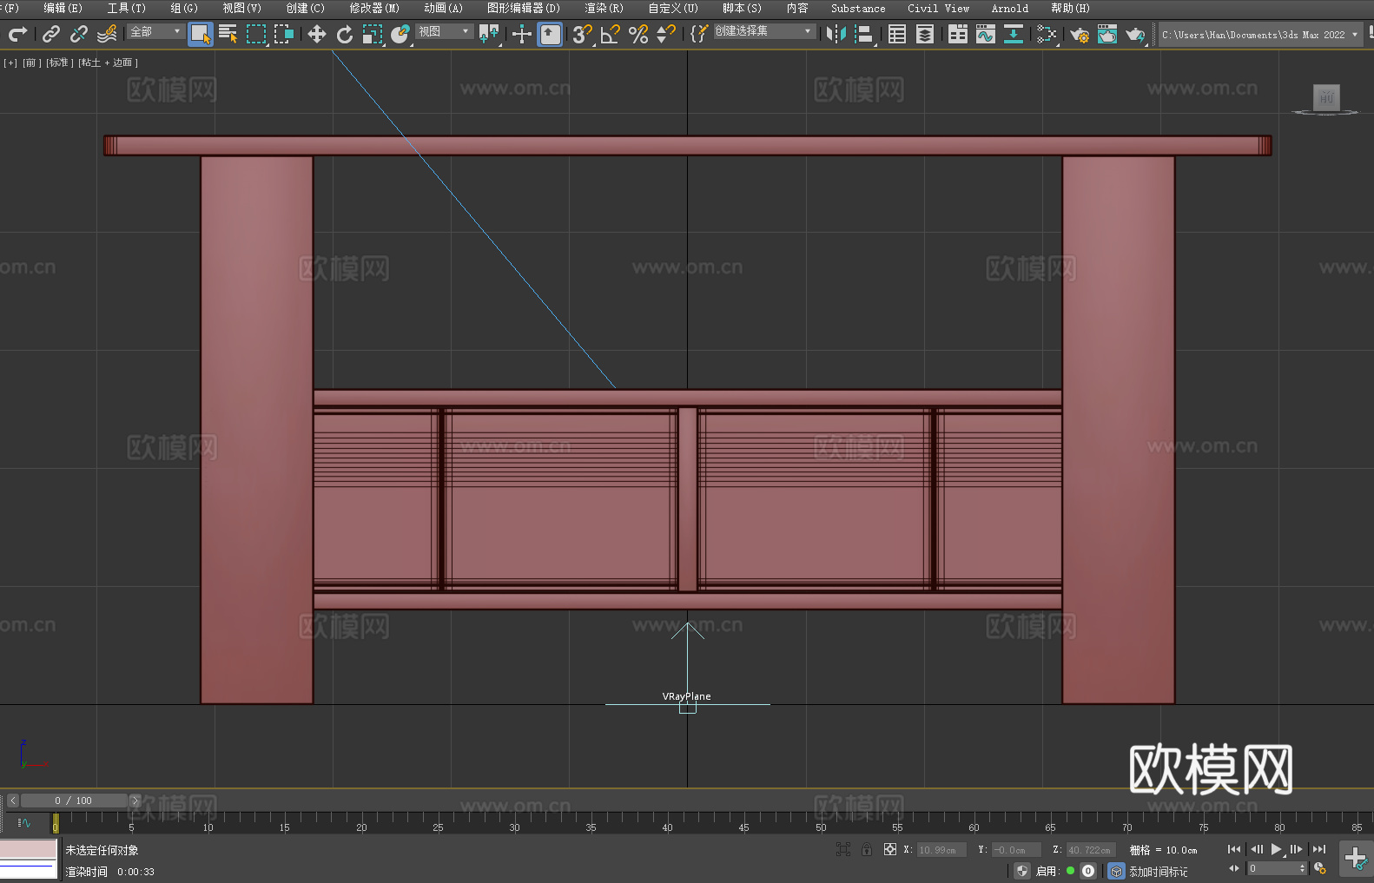Open the 工具(T) menu

127,8
